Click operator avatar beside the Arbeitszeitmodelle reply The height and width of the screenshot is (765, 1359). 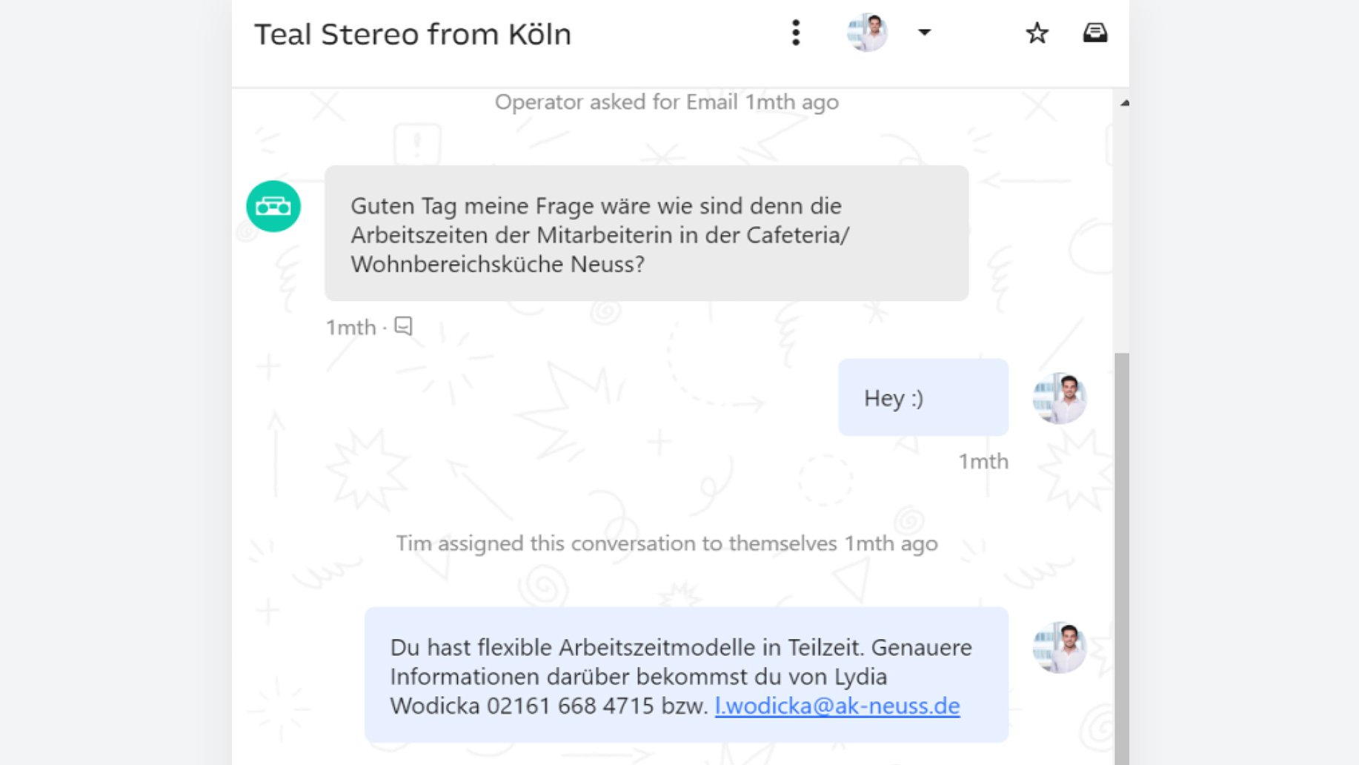pyautogui.click(x=1059, y=647)
